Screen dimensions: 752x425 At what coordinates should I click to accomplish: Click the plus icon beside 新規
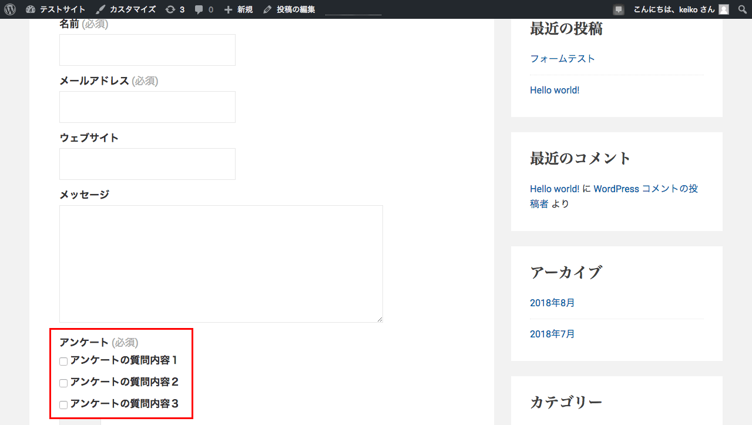coord(229,9)
